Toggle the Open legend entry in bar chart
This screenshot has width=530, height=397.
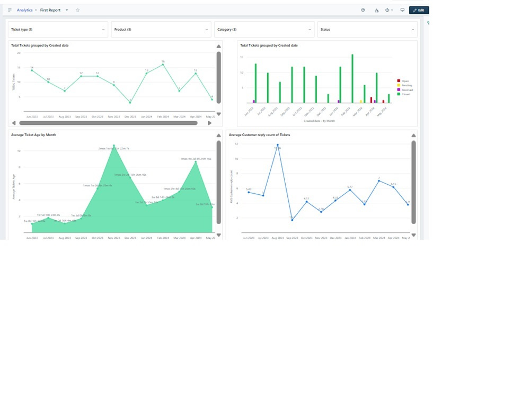[403, 81]
